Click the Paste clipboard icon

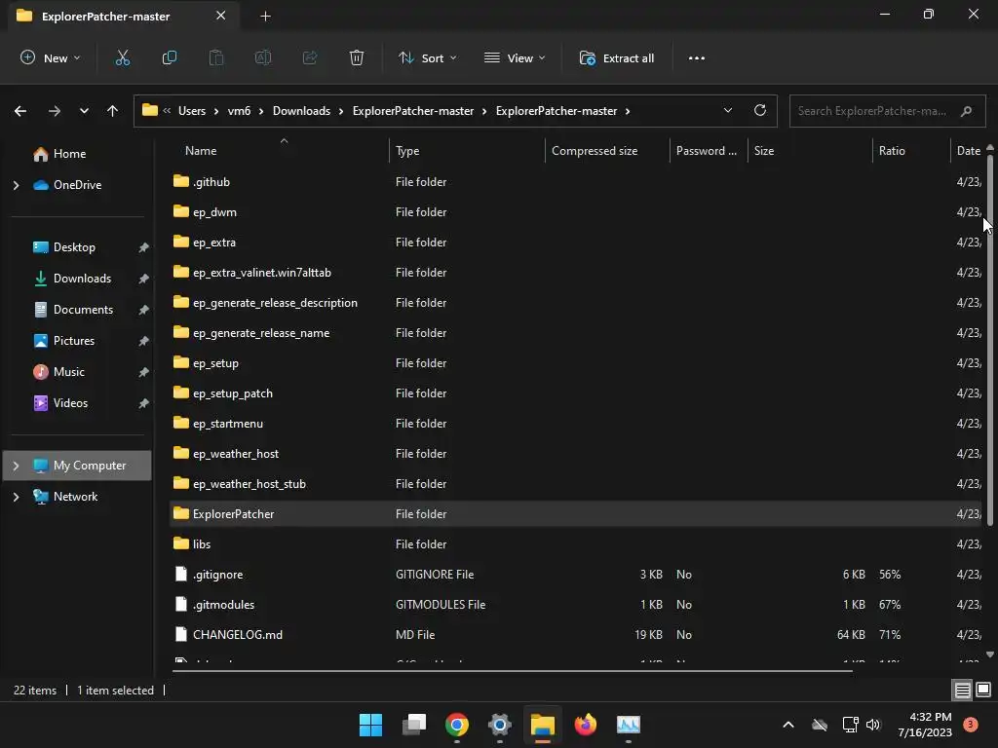(x=216, y=57)
